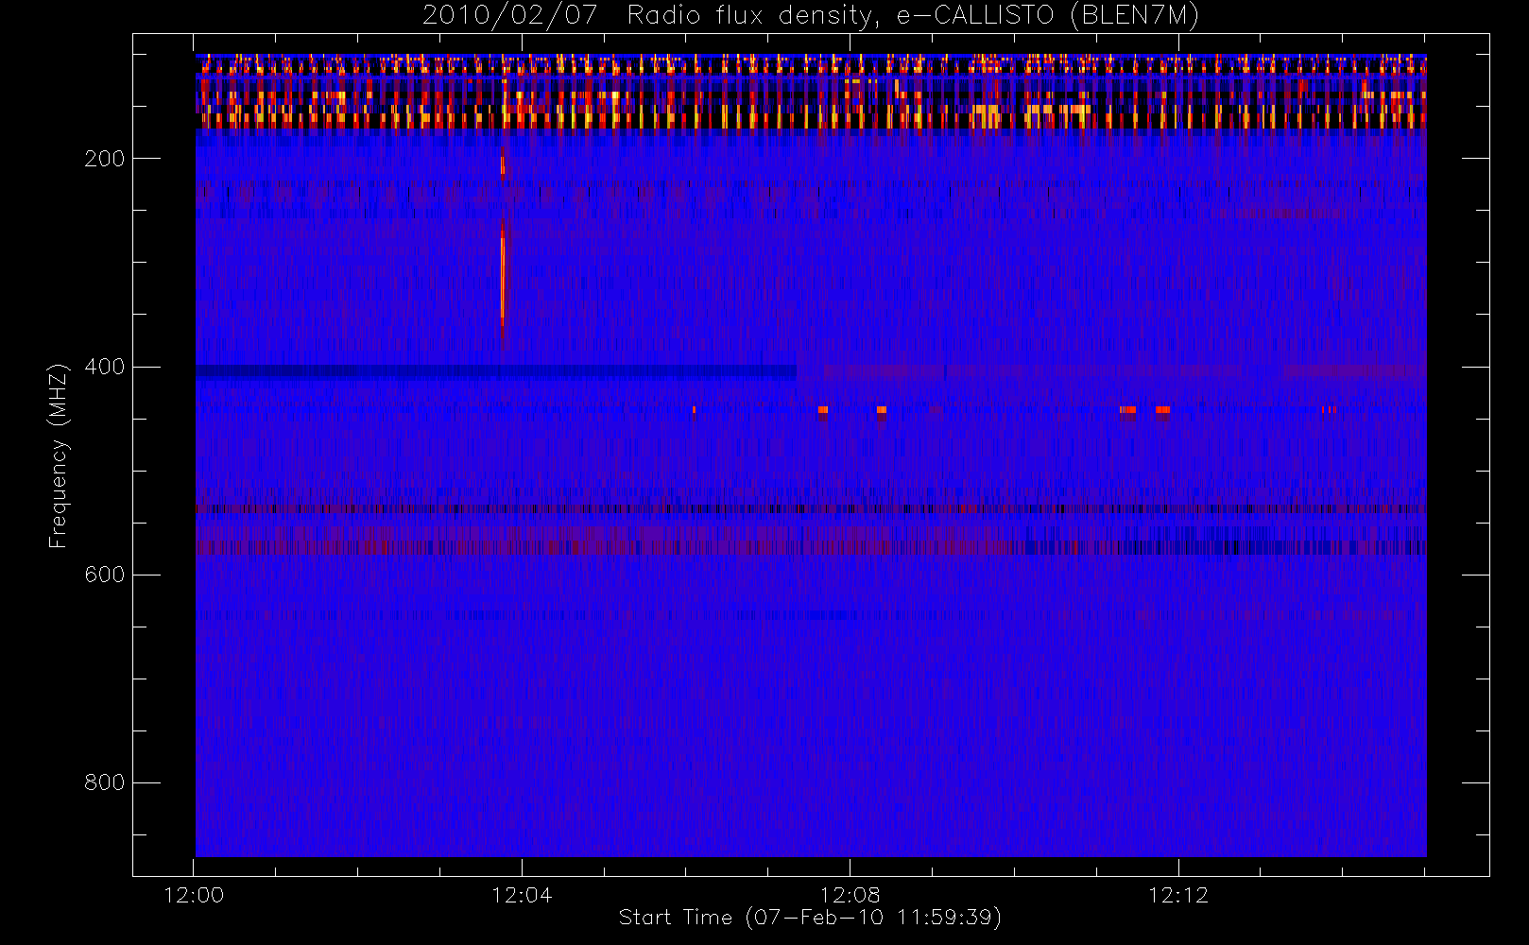1529x945 pixels.
Task: Click the 600 frequency tick label
Action: pos(105,575)
